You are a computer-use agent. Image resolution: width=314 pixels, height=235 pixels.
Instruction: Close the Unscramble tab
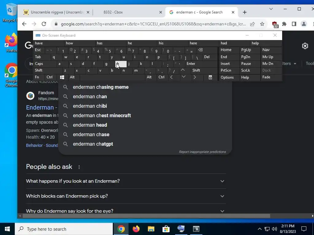point(88,12)
